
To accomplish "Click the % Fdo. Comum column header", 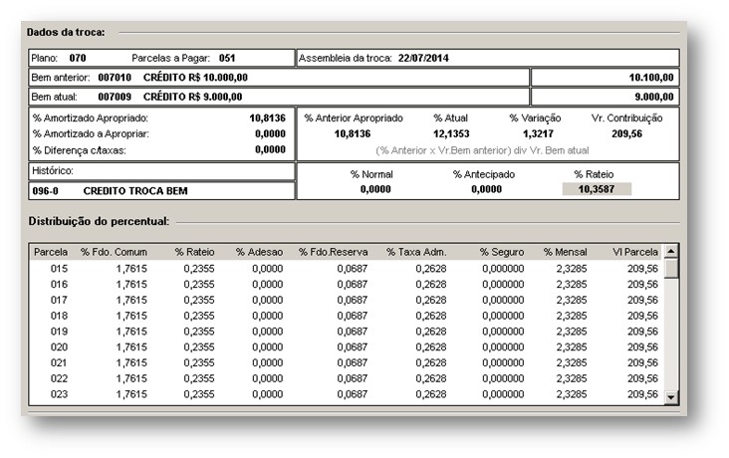I will (114, 252).
